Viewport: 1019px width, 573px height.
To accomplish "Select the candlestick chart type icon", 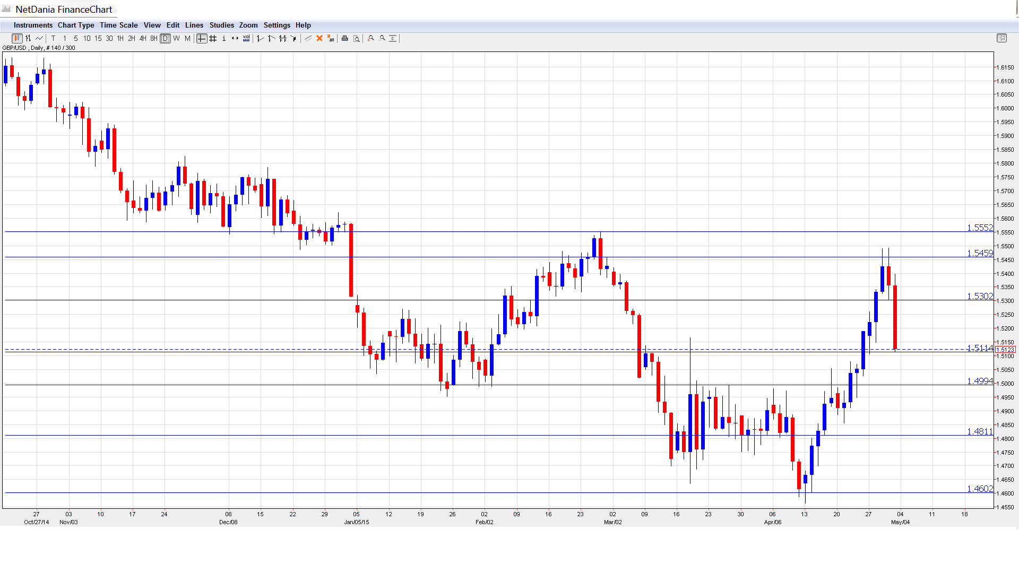I will 17,38.
